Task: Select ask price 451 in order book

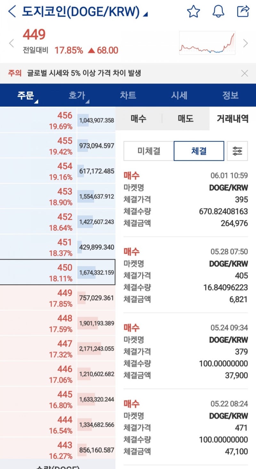Action: 38,247
